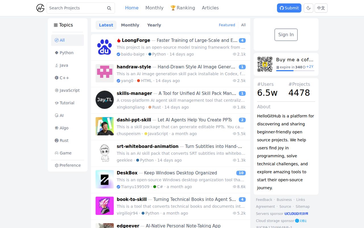Open the Articles page

click(210, 8)
